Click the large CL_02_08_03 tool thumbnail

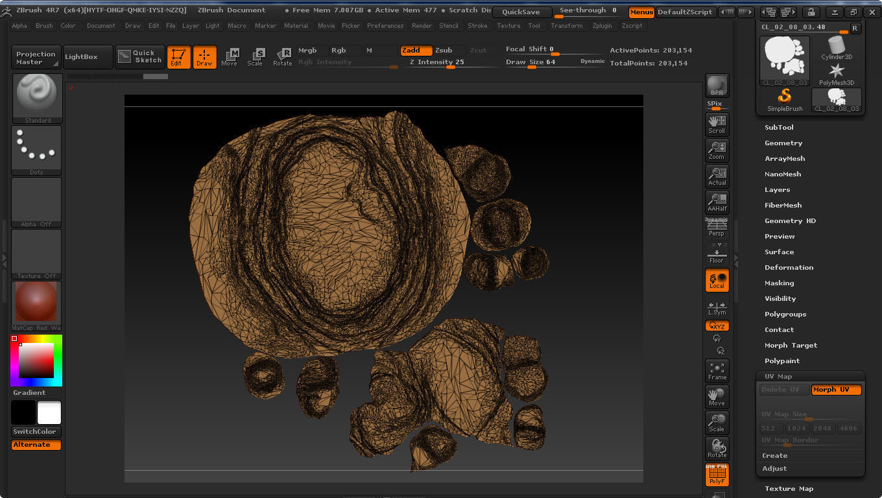click(785, 61)
